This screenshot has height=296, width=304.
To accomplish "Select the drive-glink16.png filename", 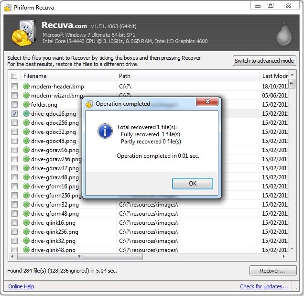I will (54, 223).
